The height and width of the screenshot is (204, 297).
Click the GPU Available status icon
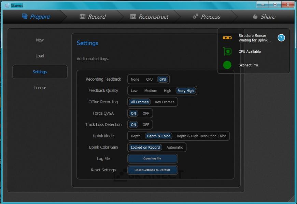tap(227, 51)
